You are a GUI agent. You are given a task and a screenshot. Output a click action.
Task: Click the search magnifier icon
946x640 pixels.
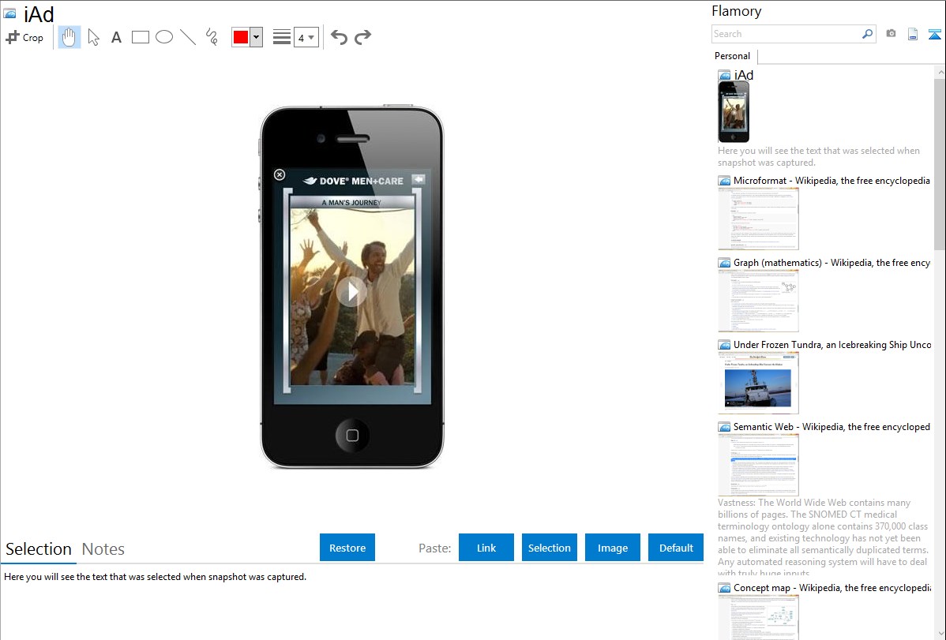(x=868, y=34)
